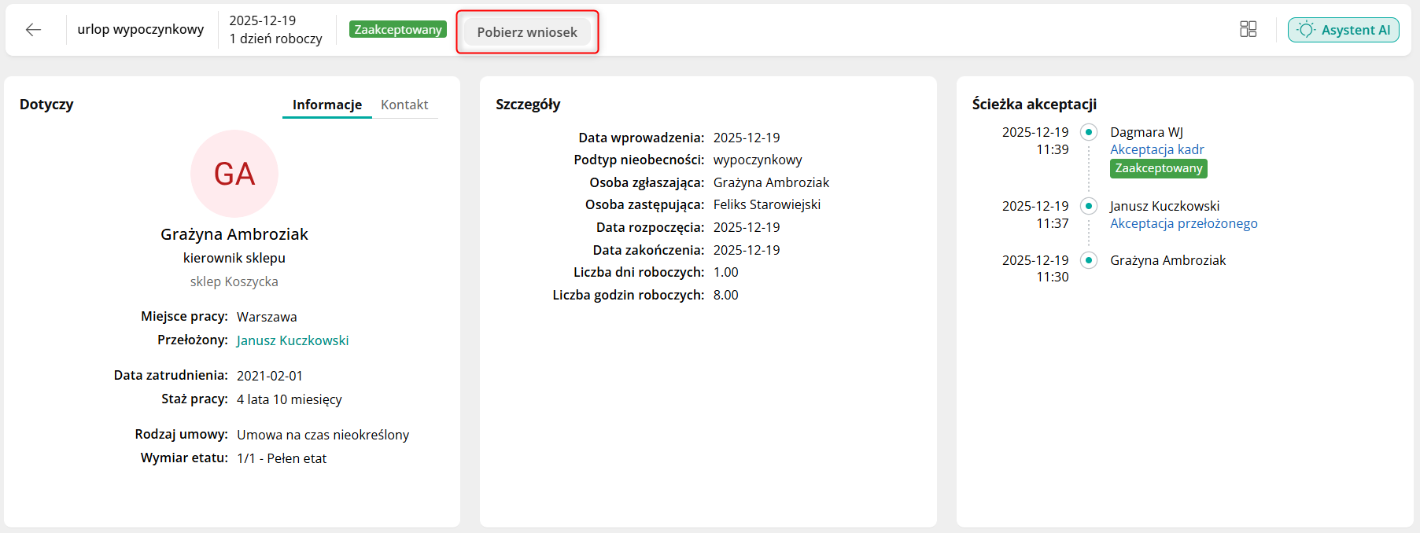Click the GA avatar of Grażyna Ambroziak
Viewport: 1420px width, 533px height.
[x=234, y=173]
